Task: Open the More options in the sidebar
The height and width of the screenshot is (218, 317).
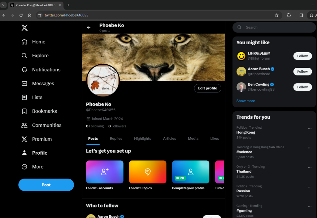Action: 33,167
